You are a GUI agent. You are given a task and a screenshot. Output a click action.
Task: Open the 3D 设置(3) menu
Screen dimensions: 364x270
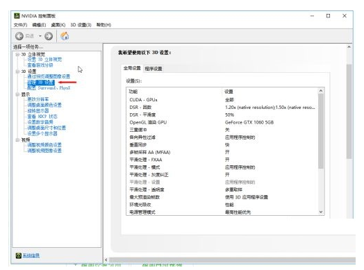tap(81, 25)
